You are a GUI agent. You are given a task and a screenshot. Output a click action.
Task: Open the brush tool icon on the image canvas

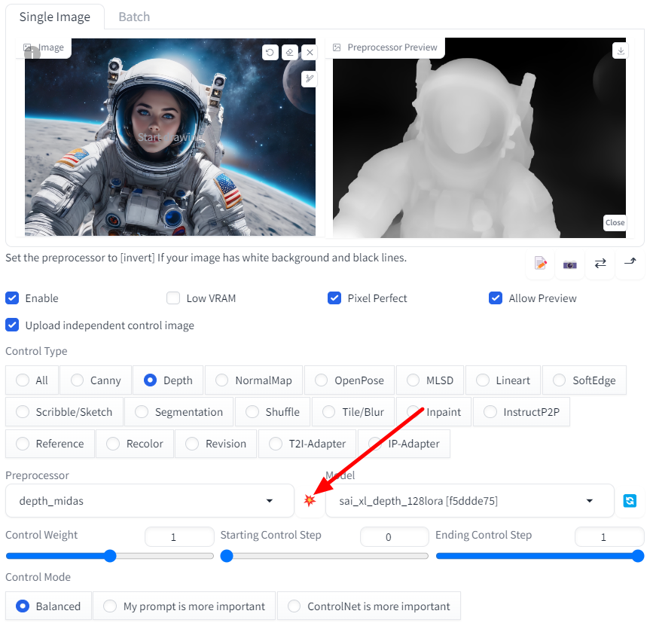[x=310, y=78]
